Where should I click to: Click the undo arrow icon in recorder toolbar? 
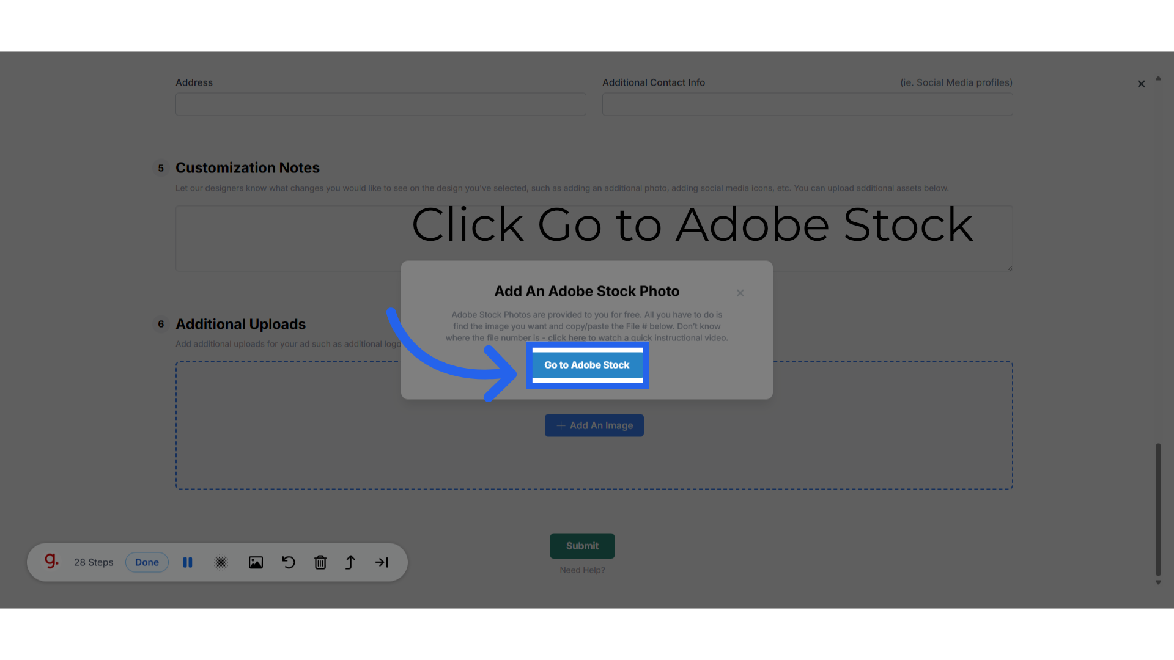(288, 562)
